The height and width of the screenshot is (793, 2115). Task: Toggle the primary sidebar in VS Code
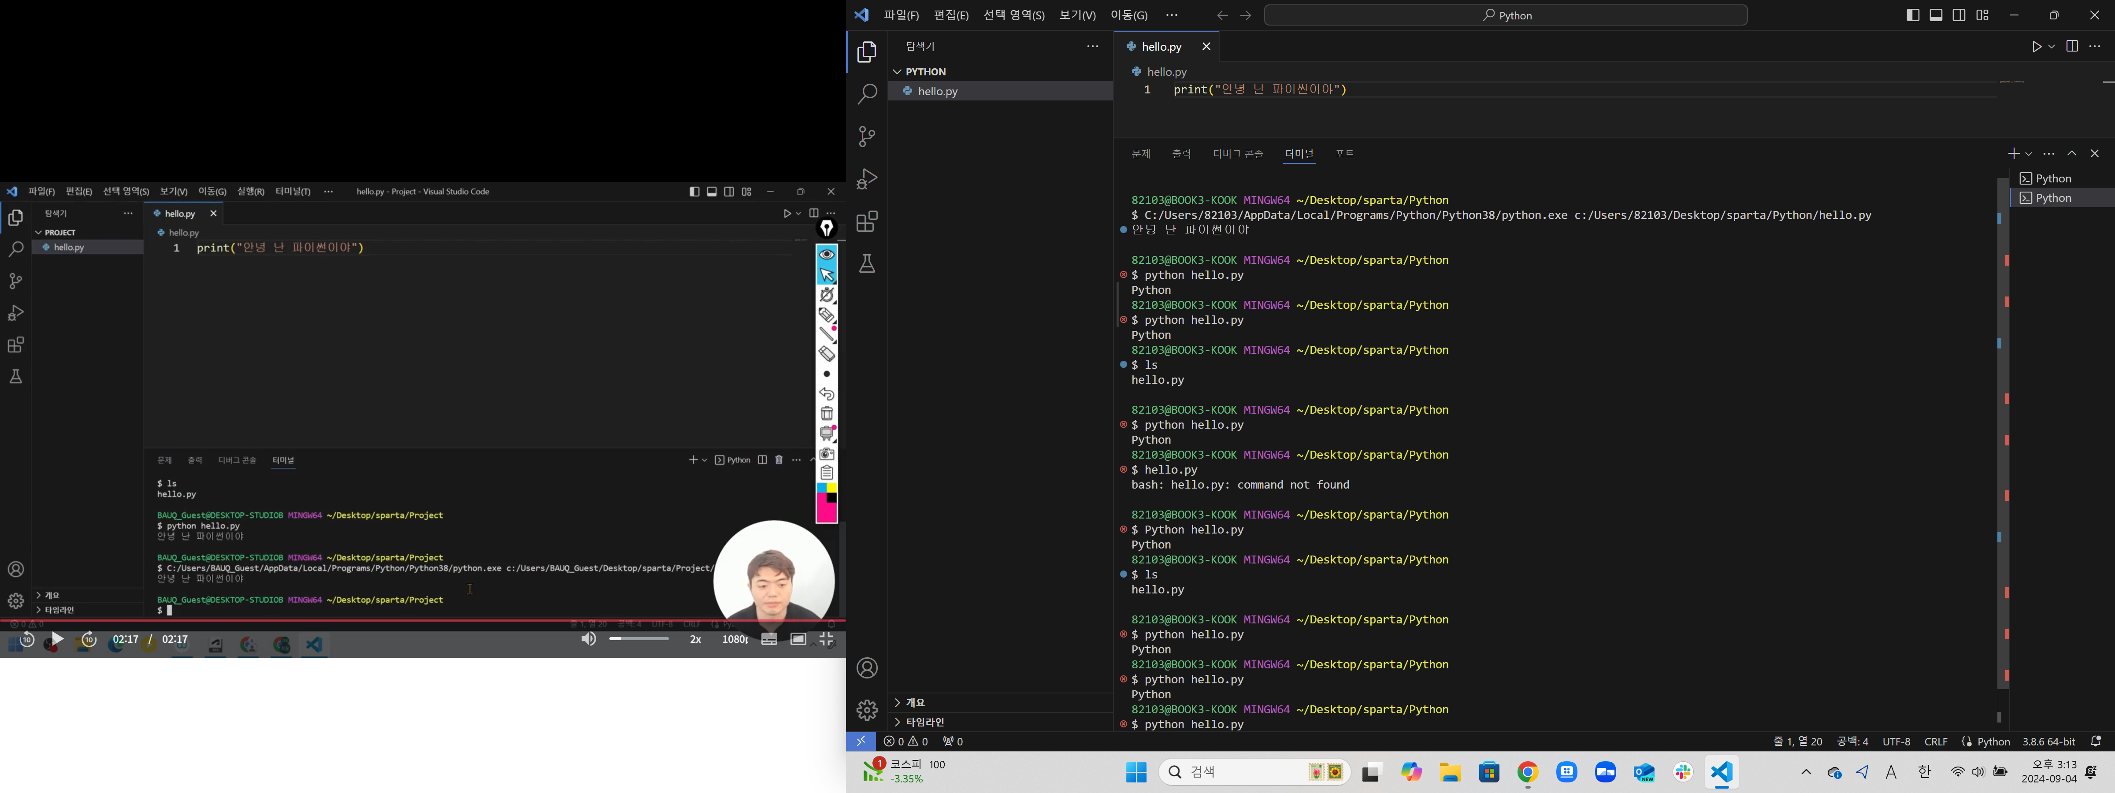1913,15
